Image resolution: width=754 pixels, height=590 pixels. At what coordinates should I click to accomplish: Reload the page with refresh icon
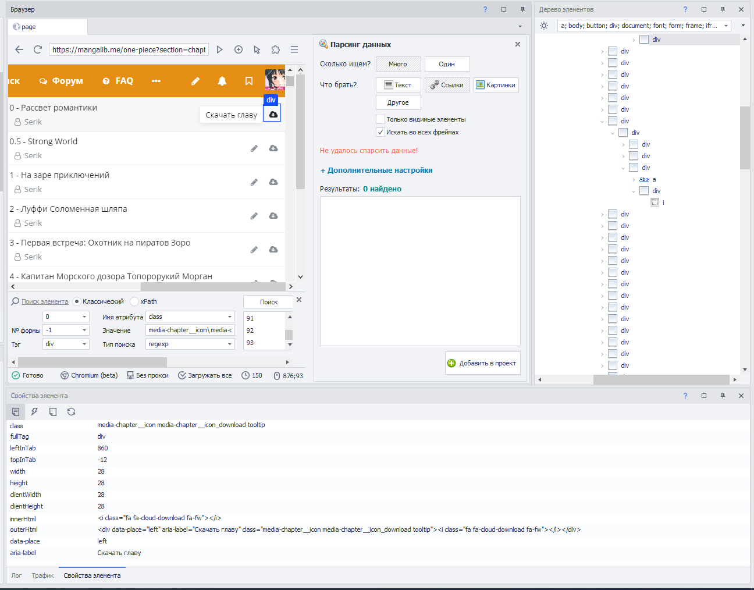click(38, 49)
